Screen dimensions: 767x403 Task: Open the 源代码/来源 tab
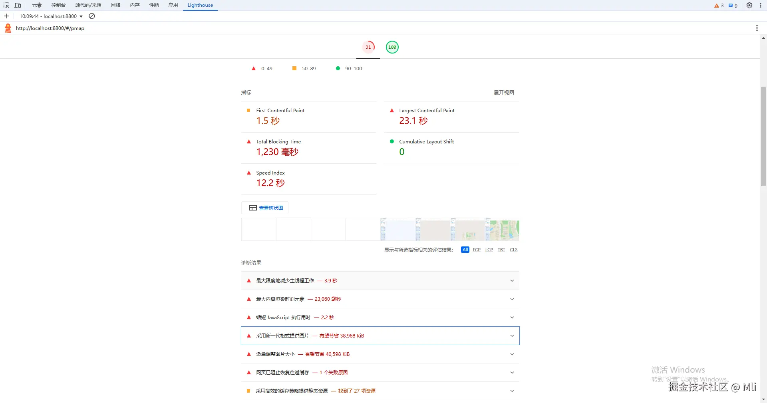coord(88,5)
